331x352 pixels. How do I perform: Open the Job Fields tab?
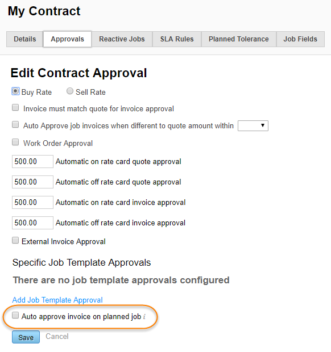[300, 39]
